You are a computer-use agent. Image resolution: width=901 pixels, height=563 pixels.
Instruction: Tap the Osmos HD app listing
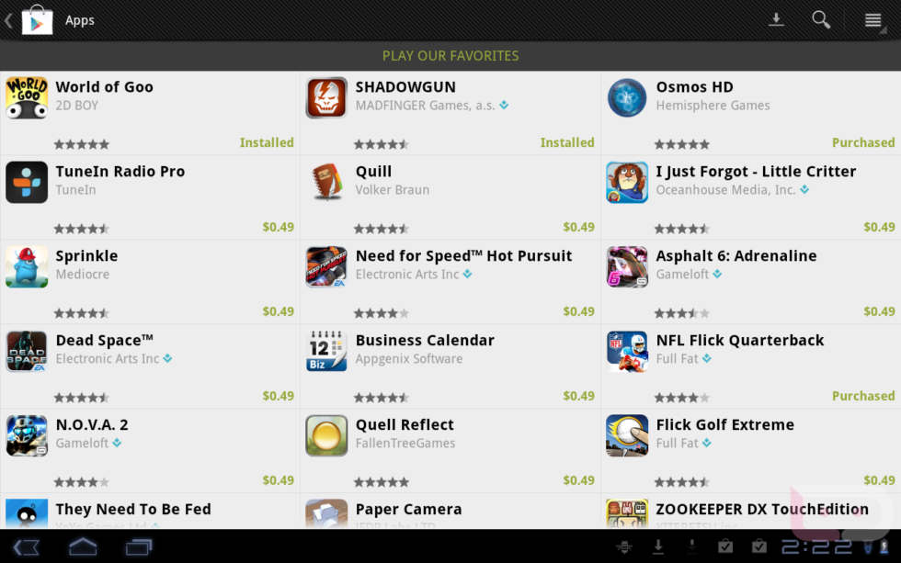(751, 113)
